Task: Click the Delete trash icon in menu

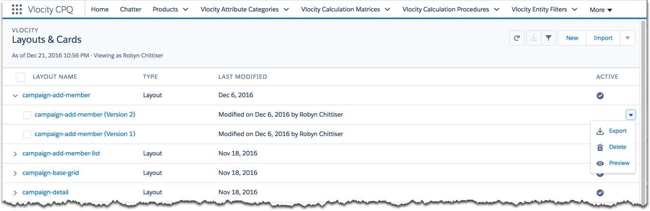Action: pos(600,147)
